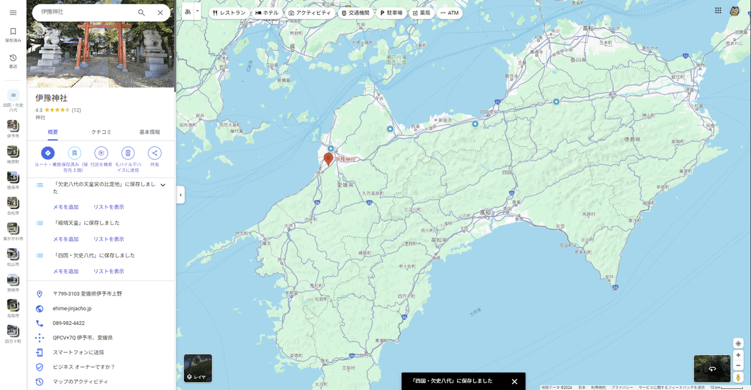The image size is (751, 390).
Task: Select the 四万十町 recent thumbnail in the sidebar
Action: click(x=13, y=334)
